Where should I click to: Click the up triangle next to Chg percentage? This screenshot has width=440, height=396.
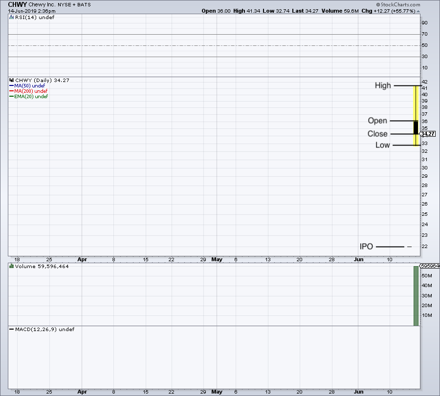pyautogui.click(x=418, y=11)
